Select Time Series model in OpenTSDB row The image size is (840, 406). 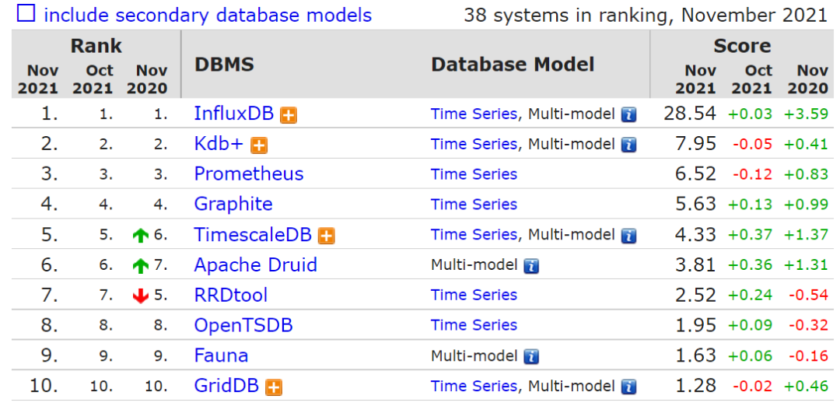(474, 326)
